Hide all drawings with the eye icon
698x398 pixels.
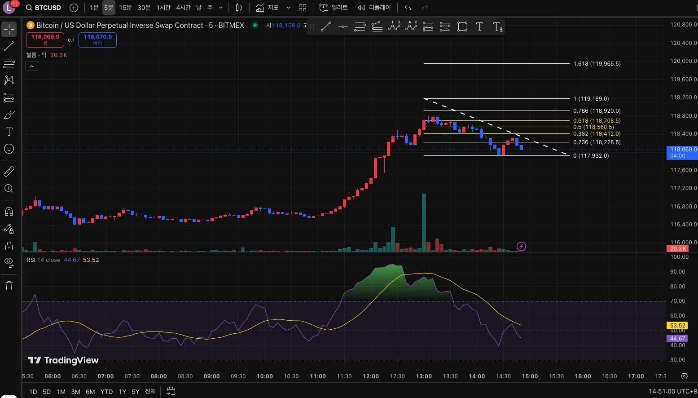pos(9,262)
